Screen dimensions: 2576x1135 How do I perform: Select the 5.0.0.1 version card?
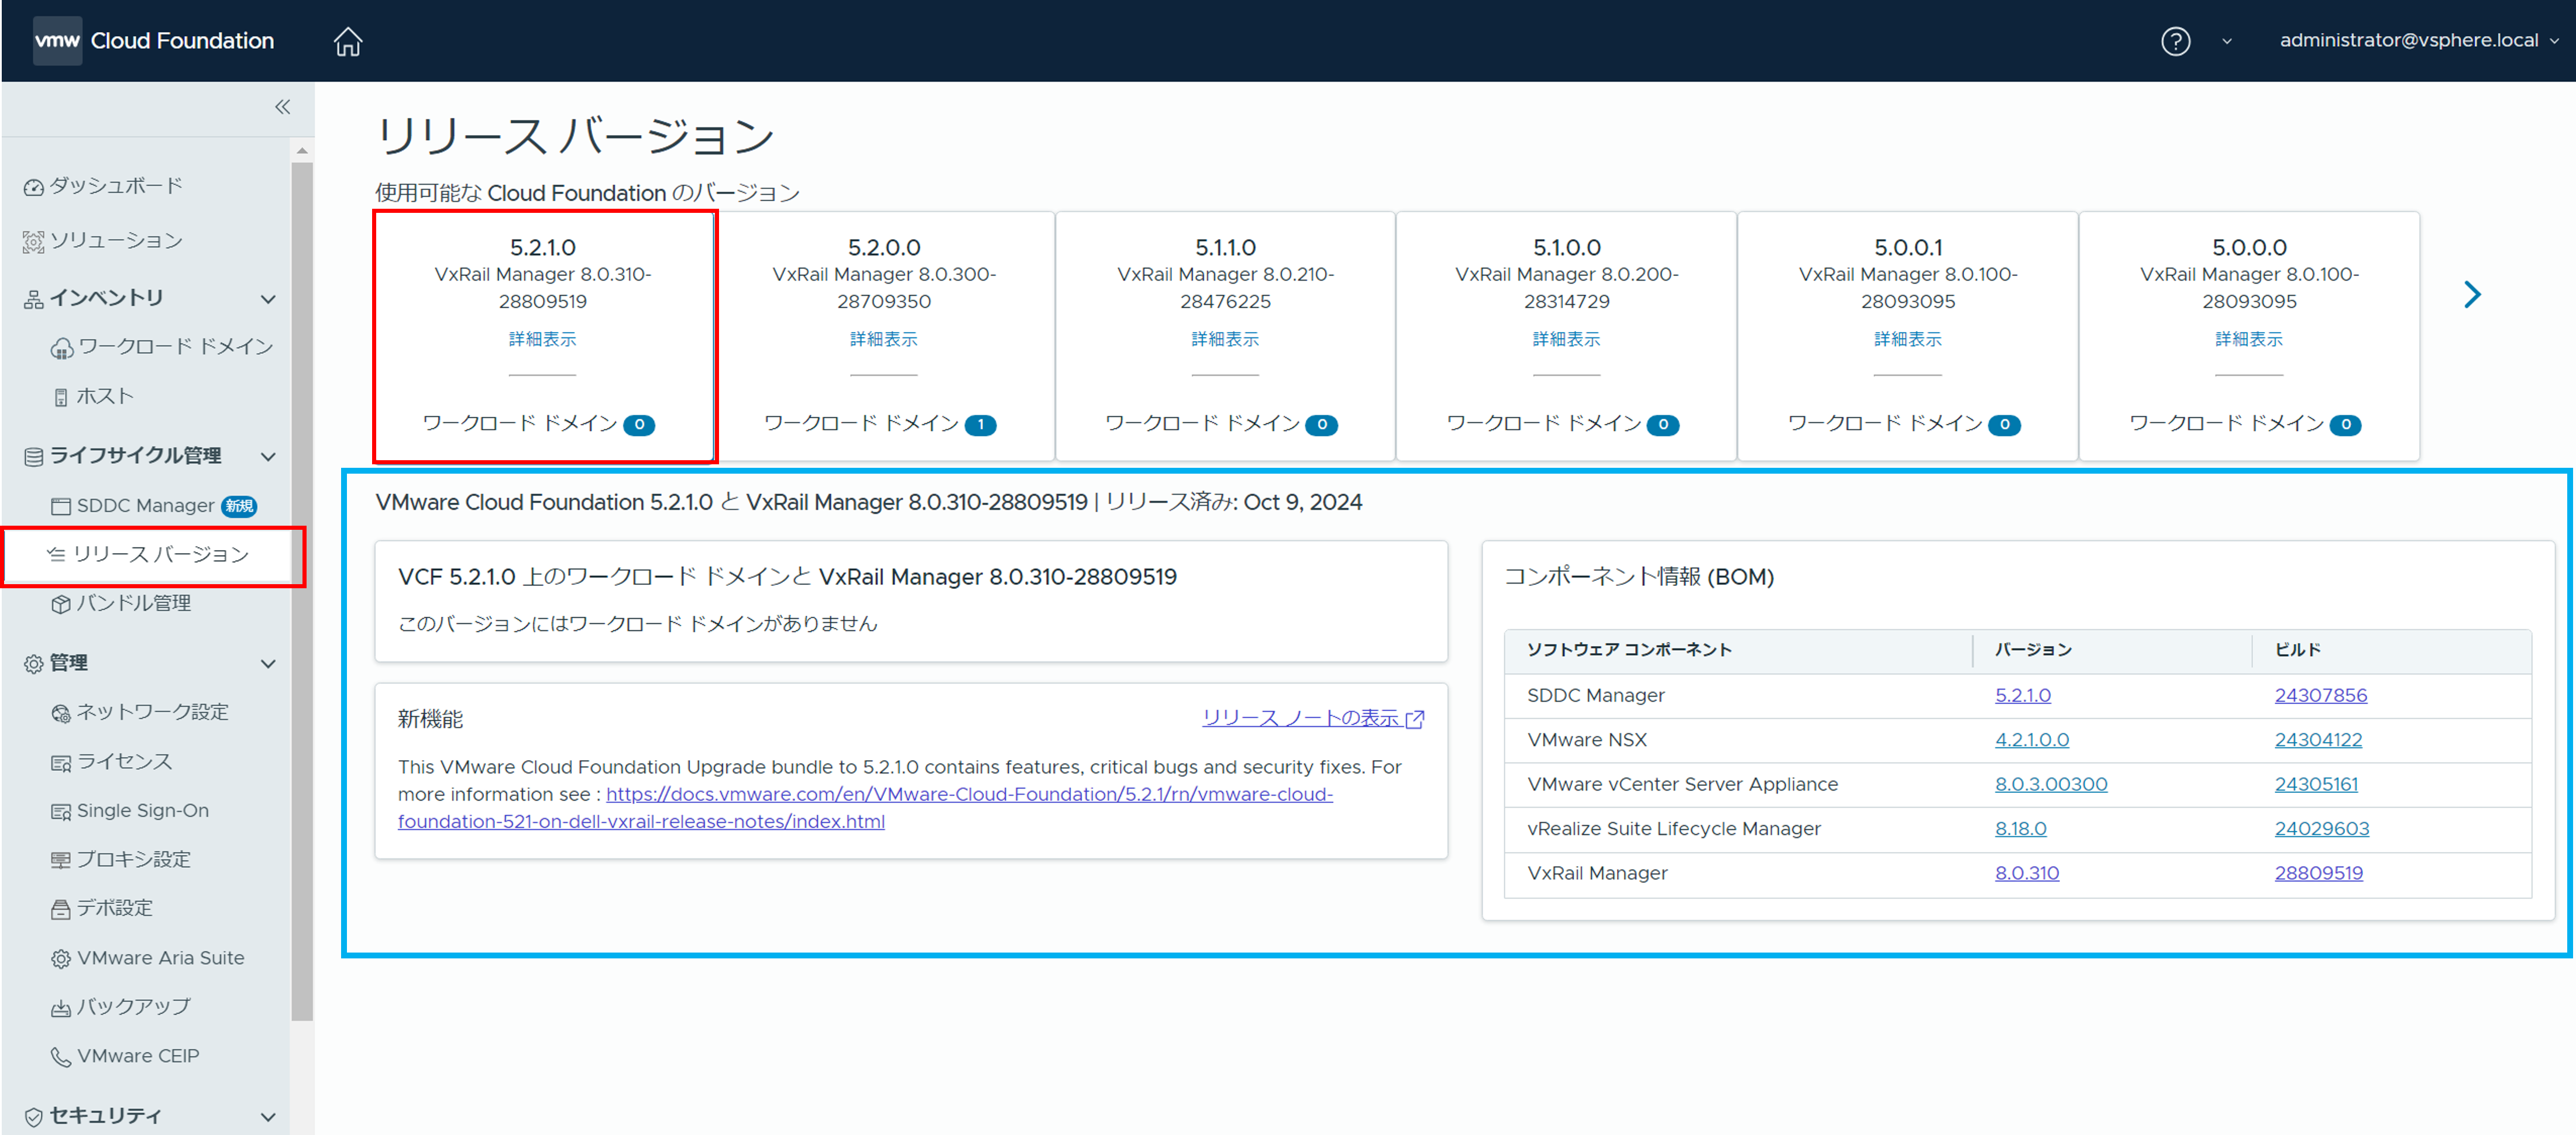pos(1907,337)
